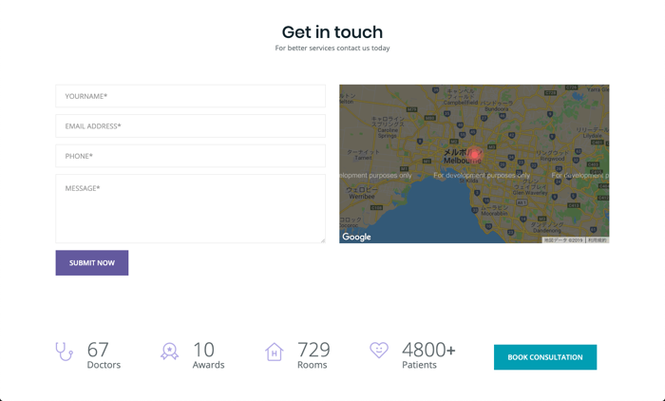Click the award ribbon icon
Image resolution: width=665 pixels, height=401 pixels.
tap(169, 352)
